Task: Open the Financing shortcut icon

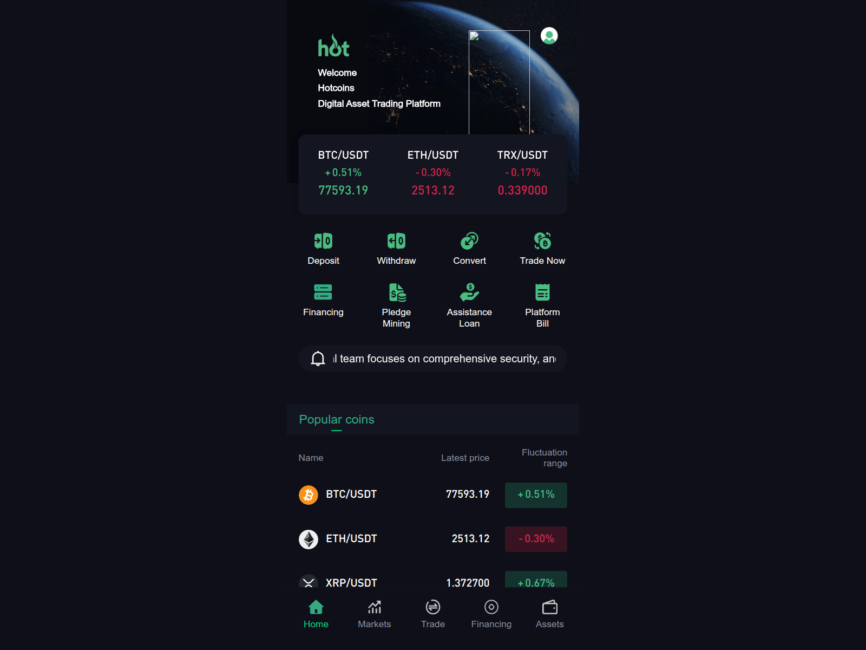Action: point(323,292)
